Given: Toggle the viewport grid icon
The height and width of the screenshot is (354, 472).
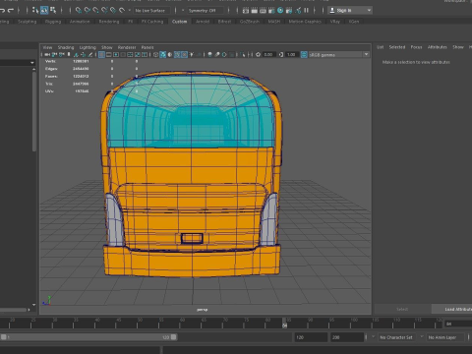Looking at the screenshot, I should click(x=101, y=54).
